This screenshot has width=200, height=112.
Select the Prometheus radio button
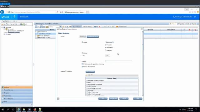pyautogui.click(x=106, y=48)
